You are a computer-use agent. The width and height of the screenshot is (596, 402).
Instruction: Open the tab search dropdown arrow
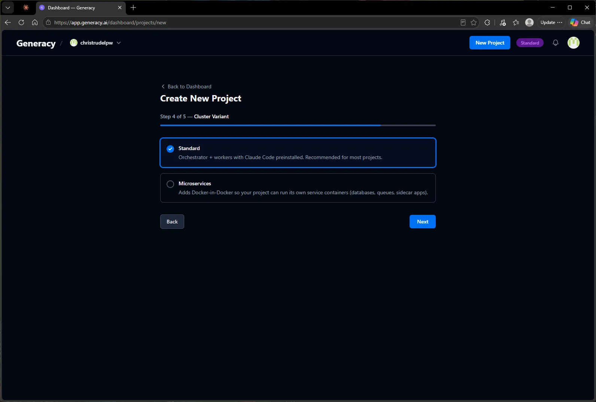[8, 7]
